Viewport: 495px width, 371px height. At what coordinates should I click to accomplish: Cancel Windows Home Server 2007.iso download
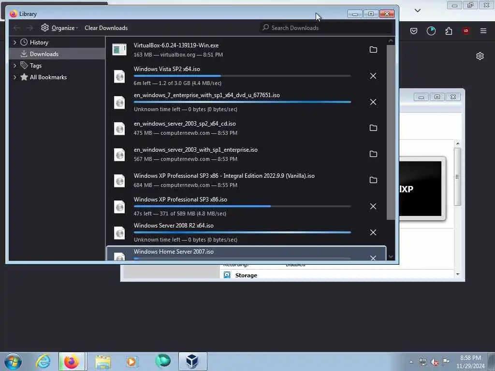coord(373,258)
